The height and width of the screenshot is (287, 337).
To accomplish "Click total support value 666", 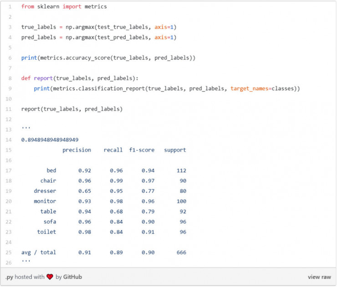I will click(181, 252).
